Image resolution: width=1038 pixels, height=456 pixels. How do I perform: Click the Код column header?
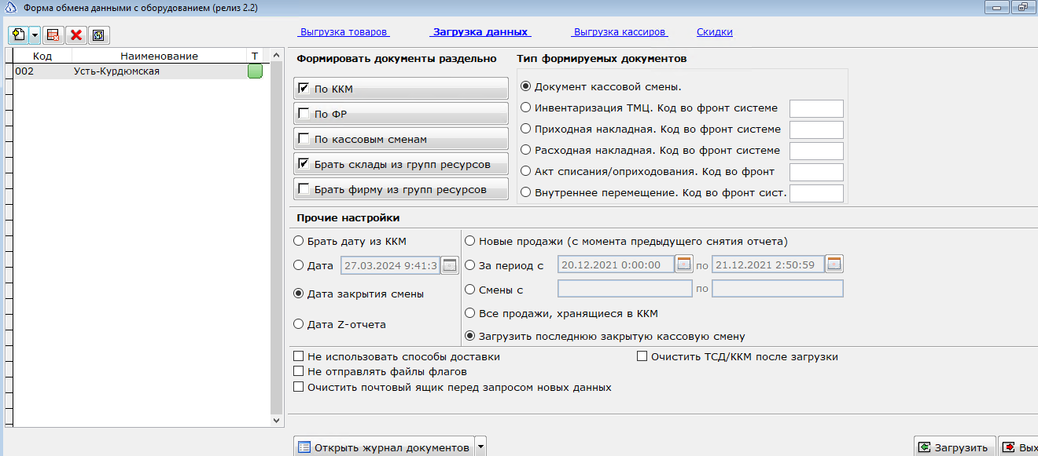point(42,56)
